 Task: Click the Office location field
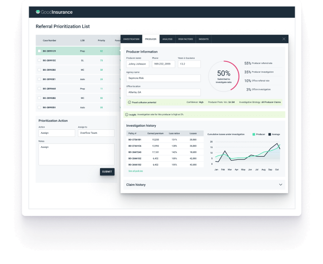point(163,92)
